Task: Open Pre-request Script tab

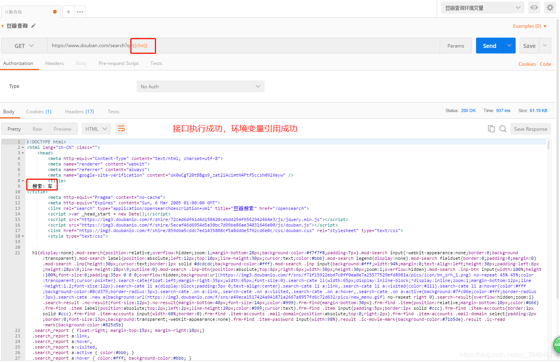Action: pyautogui.click(x=118, y=63)
